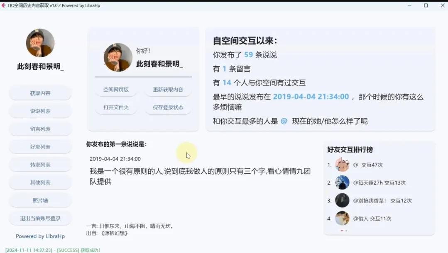Open 留言列表 from the sidebar

tap(40, 129)
